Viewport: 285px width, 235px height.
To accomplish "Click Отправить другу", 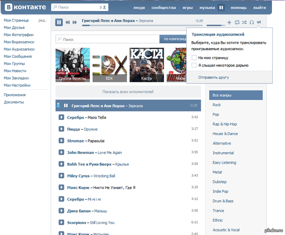I will (214, 78).
